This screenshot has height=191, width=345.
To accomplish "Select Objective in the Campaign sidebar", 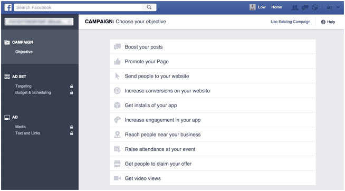I will click(x=24, y=52).
